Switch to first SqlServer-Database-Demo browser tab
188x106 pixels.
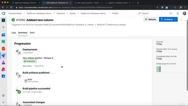[26, 3]
